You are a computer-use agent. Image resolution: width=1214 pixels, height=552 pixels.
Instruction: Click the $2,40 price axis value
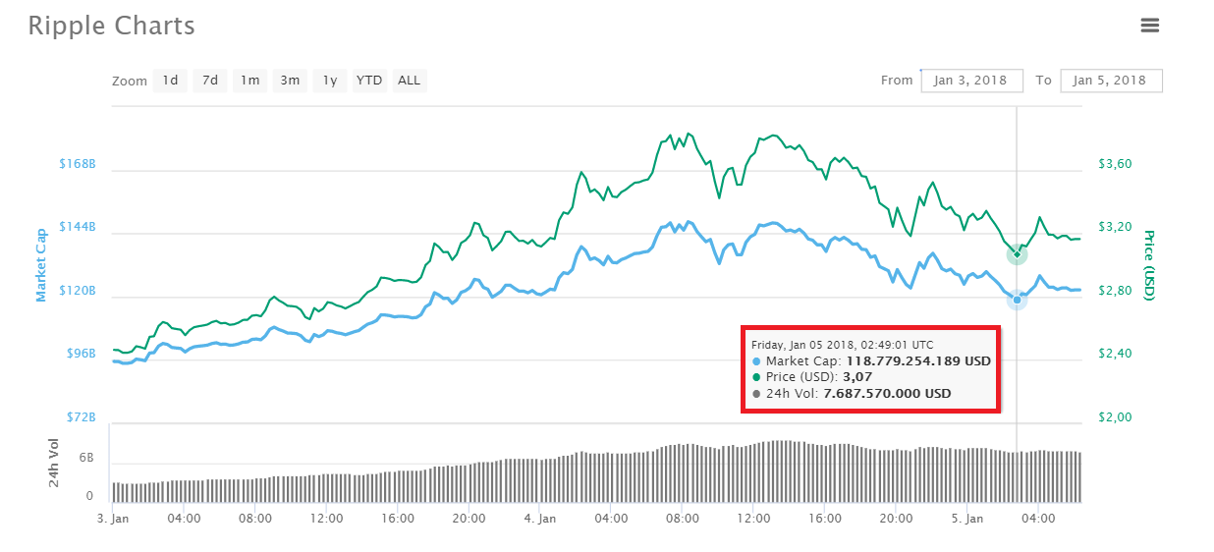point(1116,354)
